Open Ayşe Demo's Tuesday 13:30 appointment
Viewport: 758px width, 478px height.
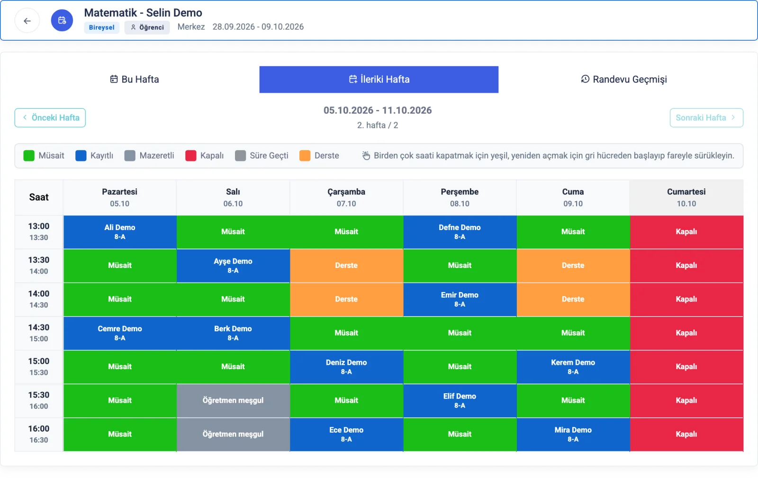[x=233, y=266]
